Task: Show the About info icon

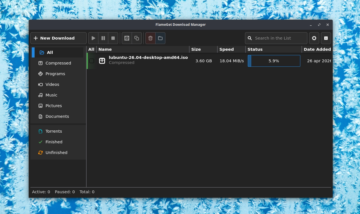Action: pyautogui.click(x=326, y=38)
